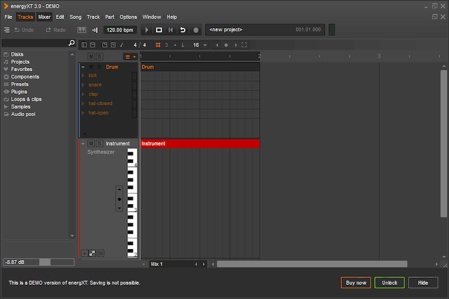Open Loops & clips in browser
Viewport: 449px width, 299px height.
[26, 99]
